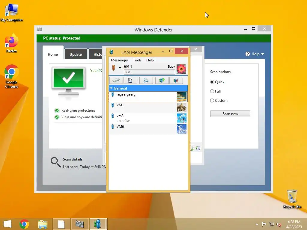The image size is (307, 230).
Task: Click the Chrome icon on the taskbar
Action: tap(24, 224)
